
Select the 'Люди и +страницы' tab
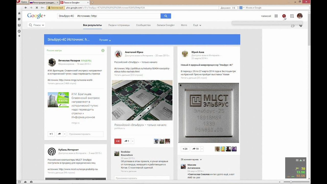tap(119, 25)
